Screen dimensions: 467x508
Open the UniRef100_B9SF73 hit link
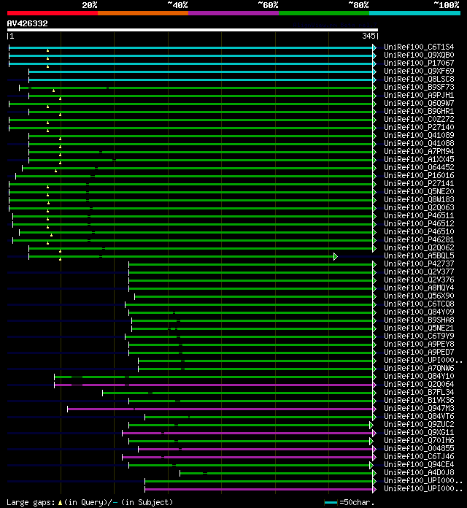(419, 87)
